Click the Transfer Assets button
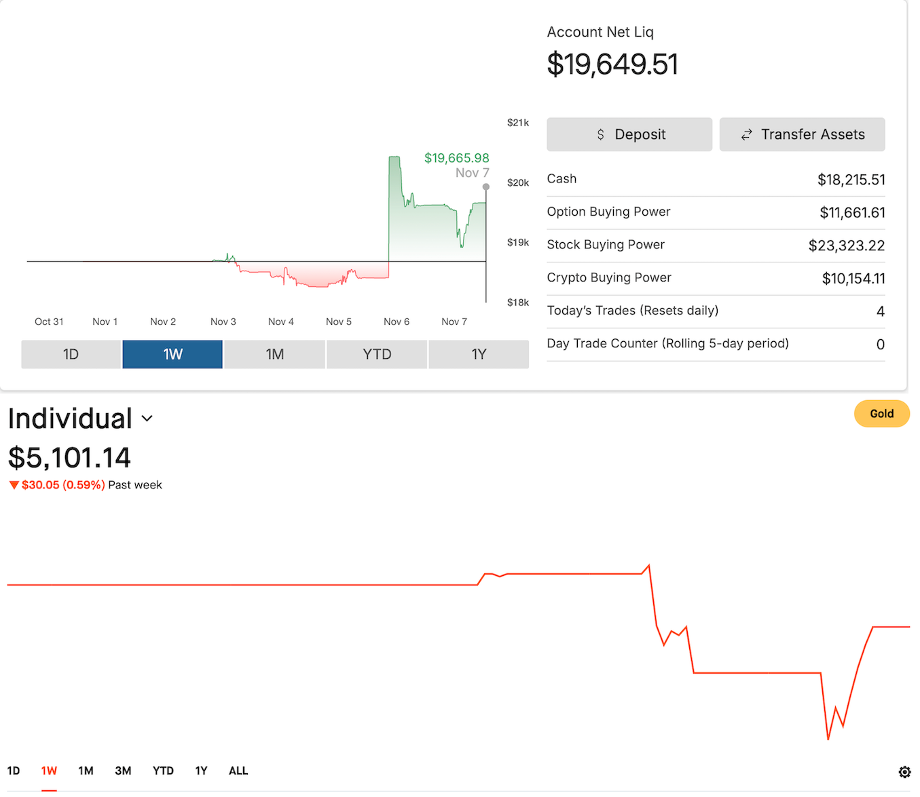 click(x=802, y=134)
